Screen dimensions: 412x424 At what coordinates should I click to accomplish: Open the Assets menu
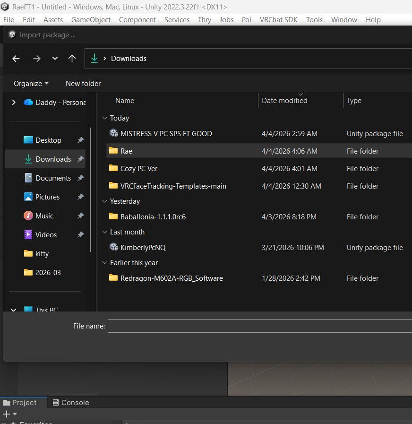click(x=53, y=20)
